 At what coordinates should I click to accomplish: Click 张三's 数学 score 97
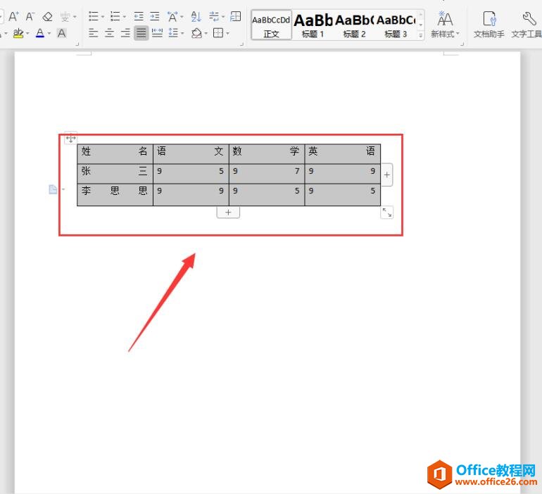tap(267, 174)
